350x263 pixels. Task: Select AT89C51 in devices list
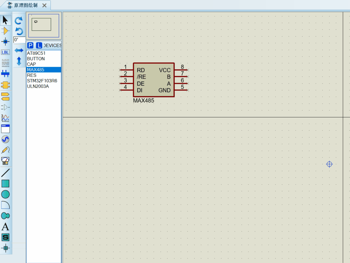click(44, 53)
